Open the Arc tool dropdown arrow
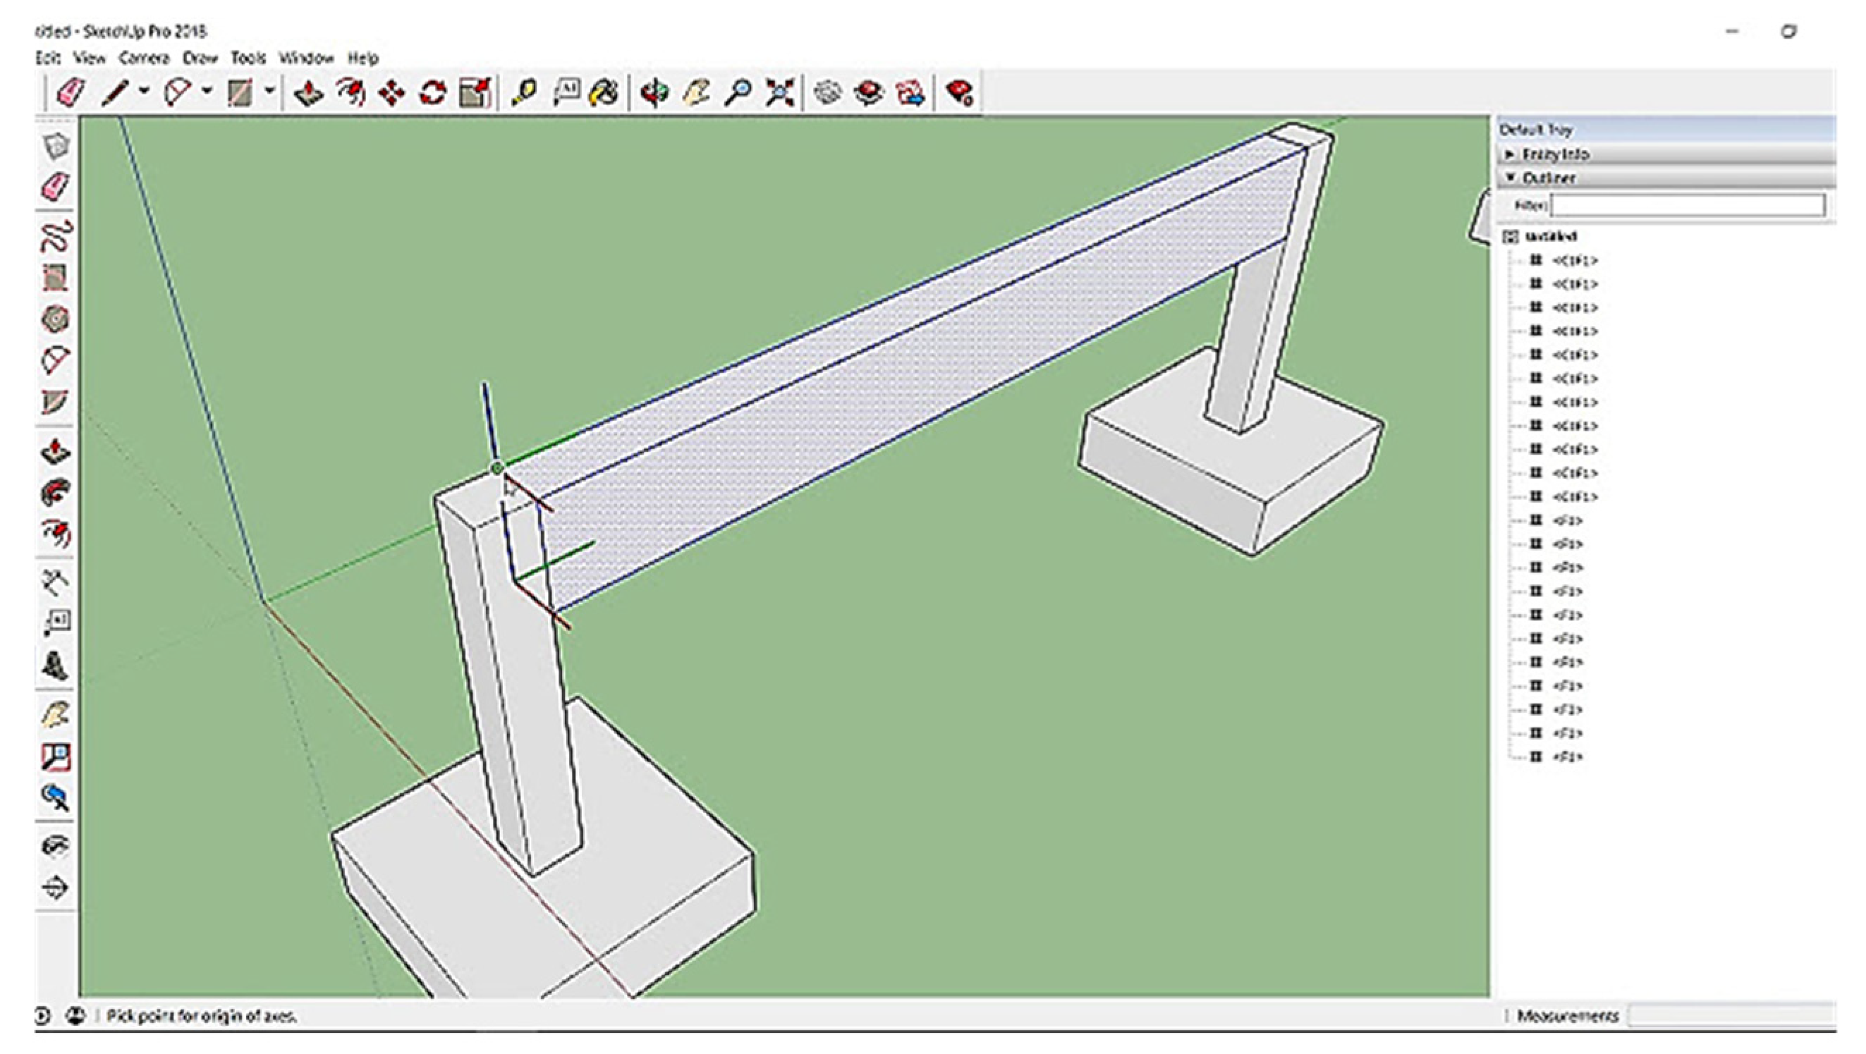Image resolution: width=1866 pixels, height=1054 pixels. 207,91
